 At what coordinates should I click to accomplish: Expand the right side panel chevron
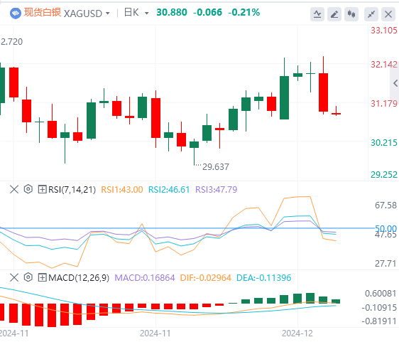395,83
